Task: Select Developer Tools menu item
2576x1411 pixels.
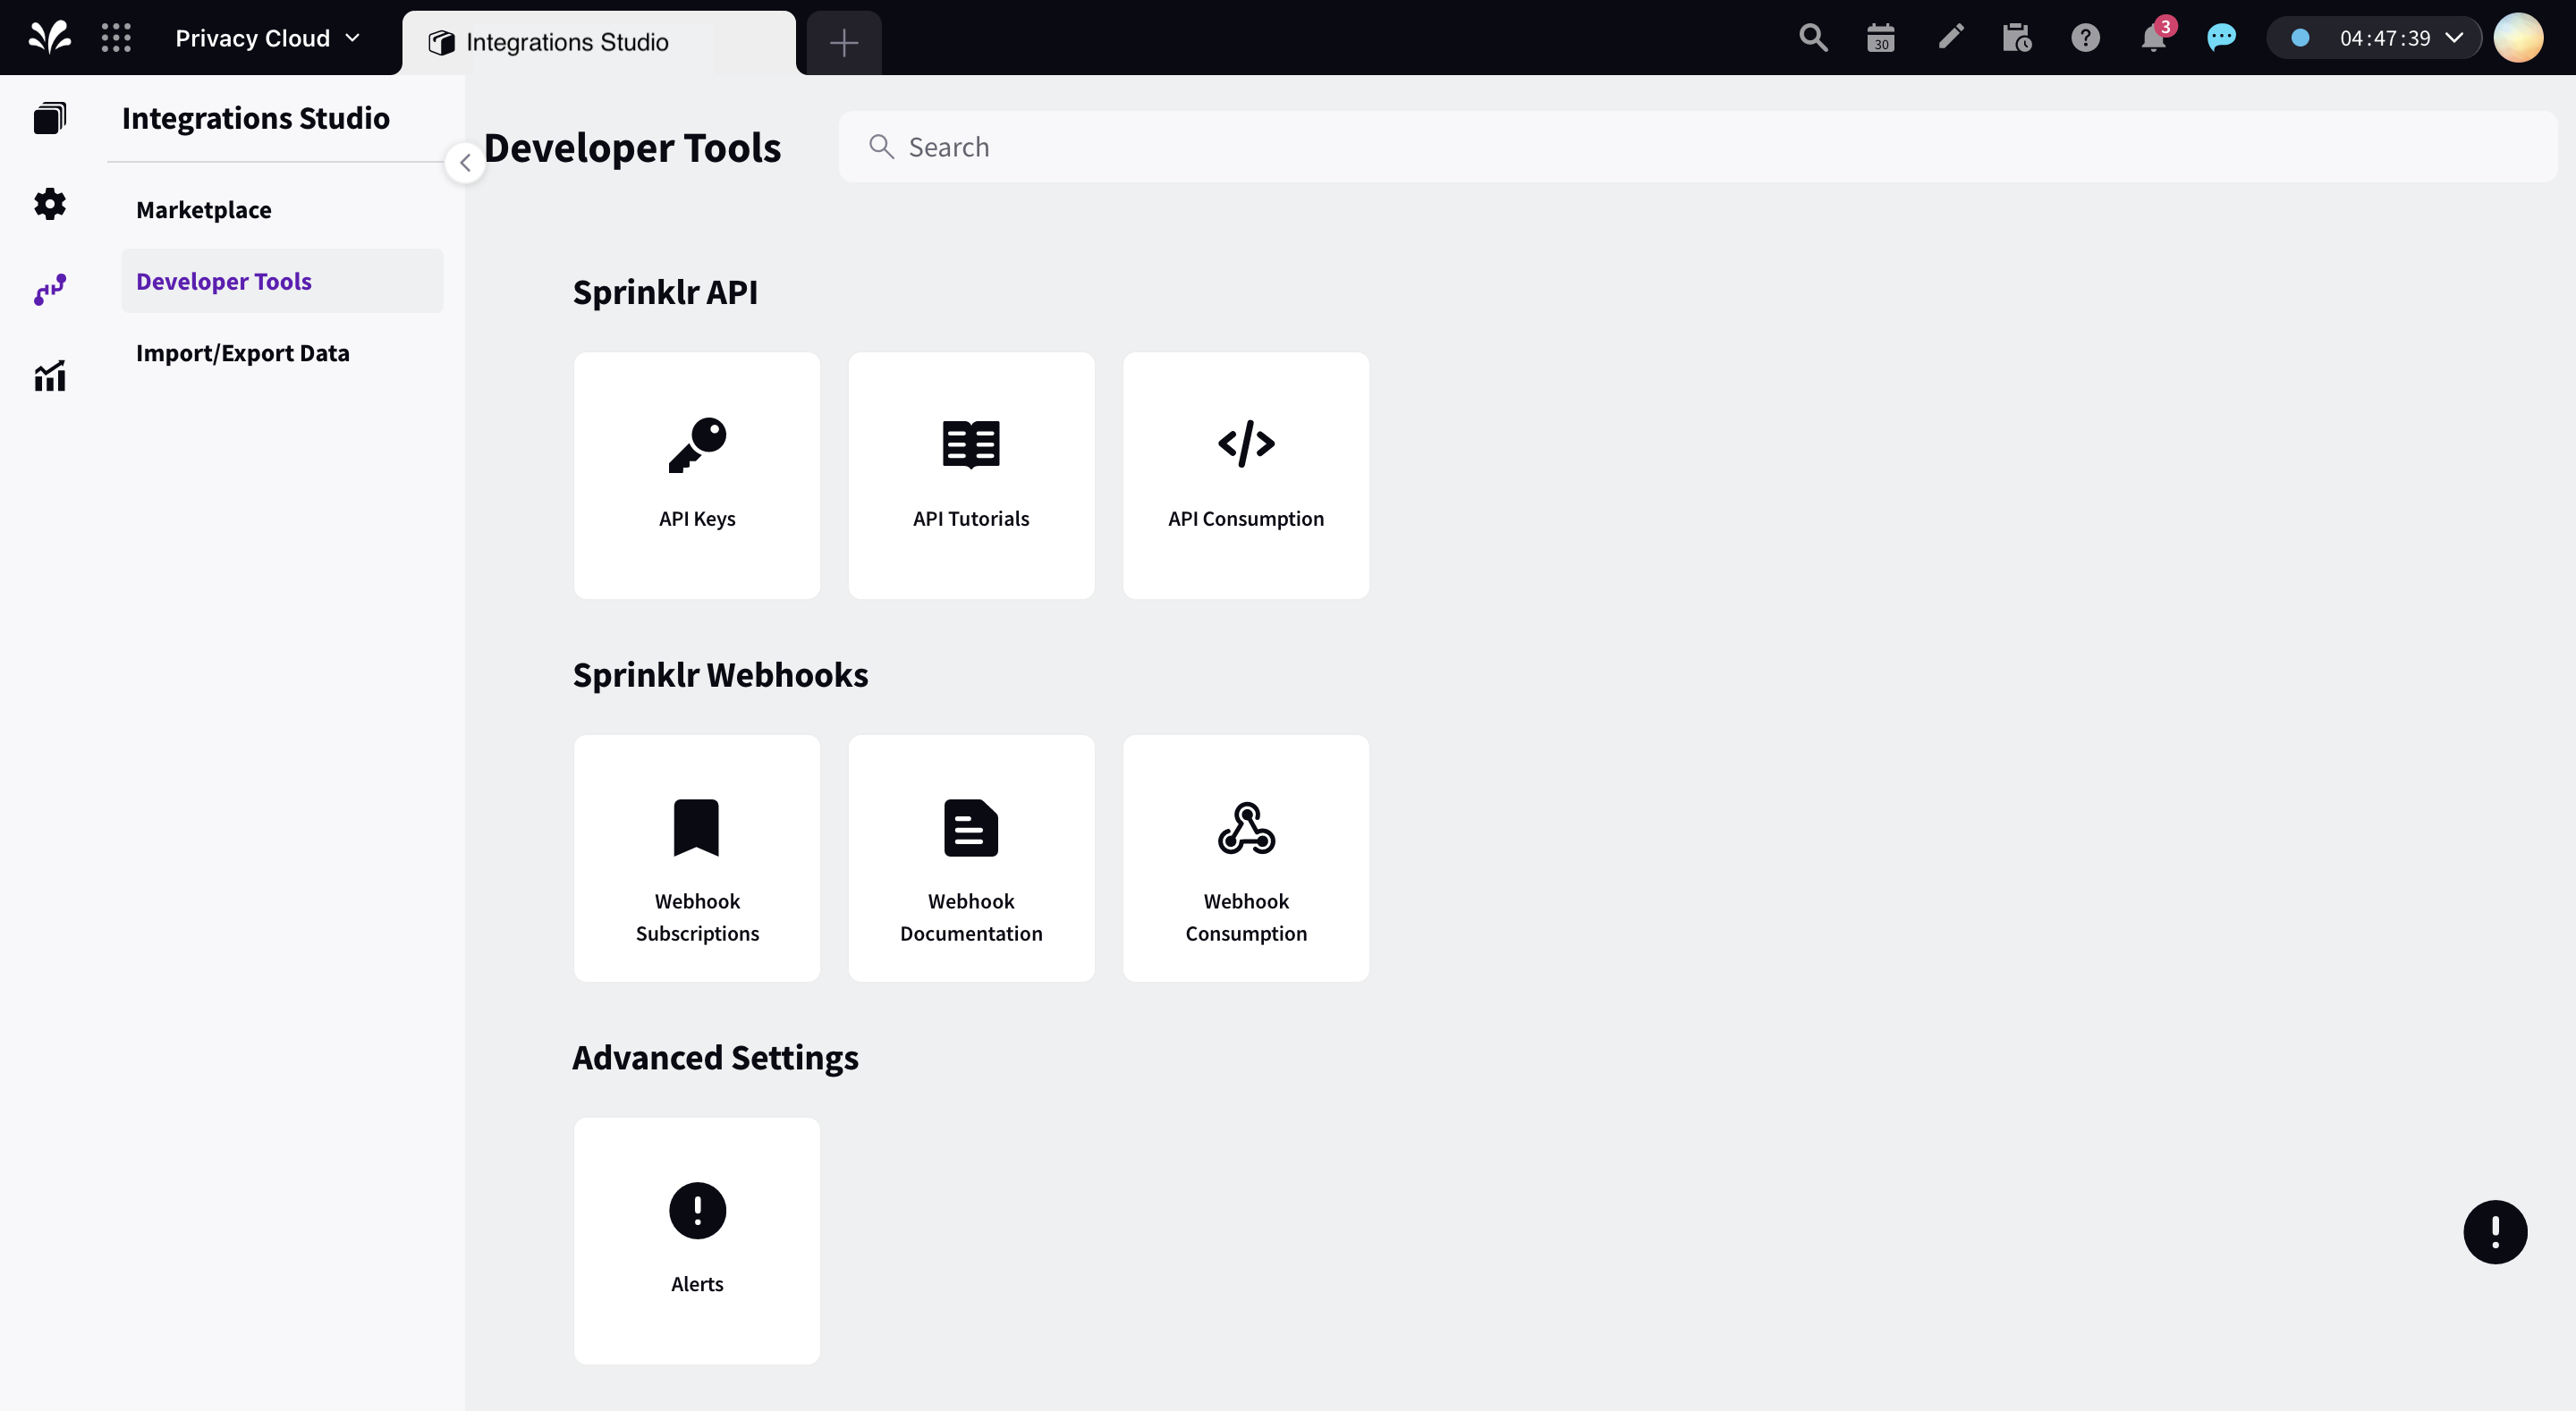Action: (225, 280)
